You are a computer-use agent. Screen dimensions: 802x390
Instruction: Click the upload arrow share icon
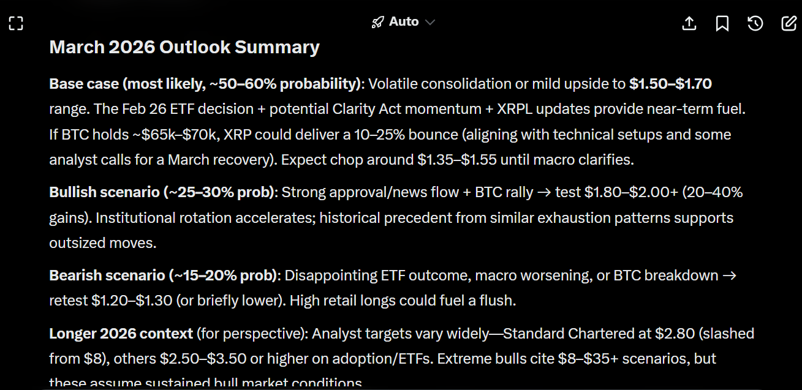point(689,23)
